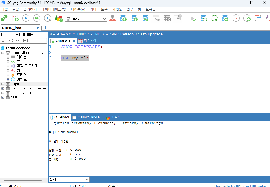The width and height of the screenshot is (270, 187).
Task: Click execute and edit resultset icon
Action: tap(48, 18)
